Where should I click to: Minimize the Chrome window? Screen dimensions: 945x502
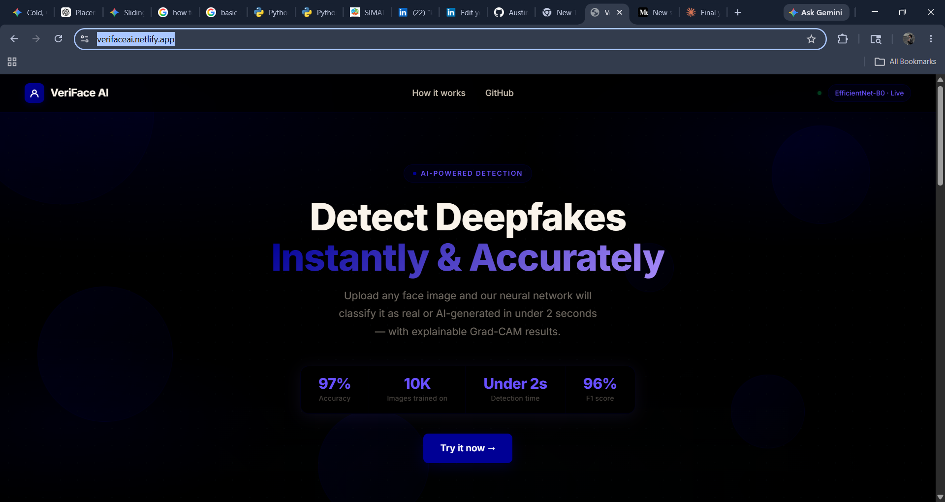[875, 12]
